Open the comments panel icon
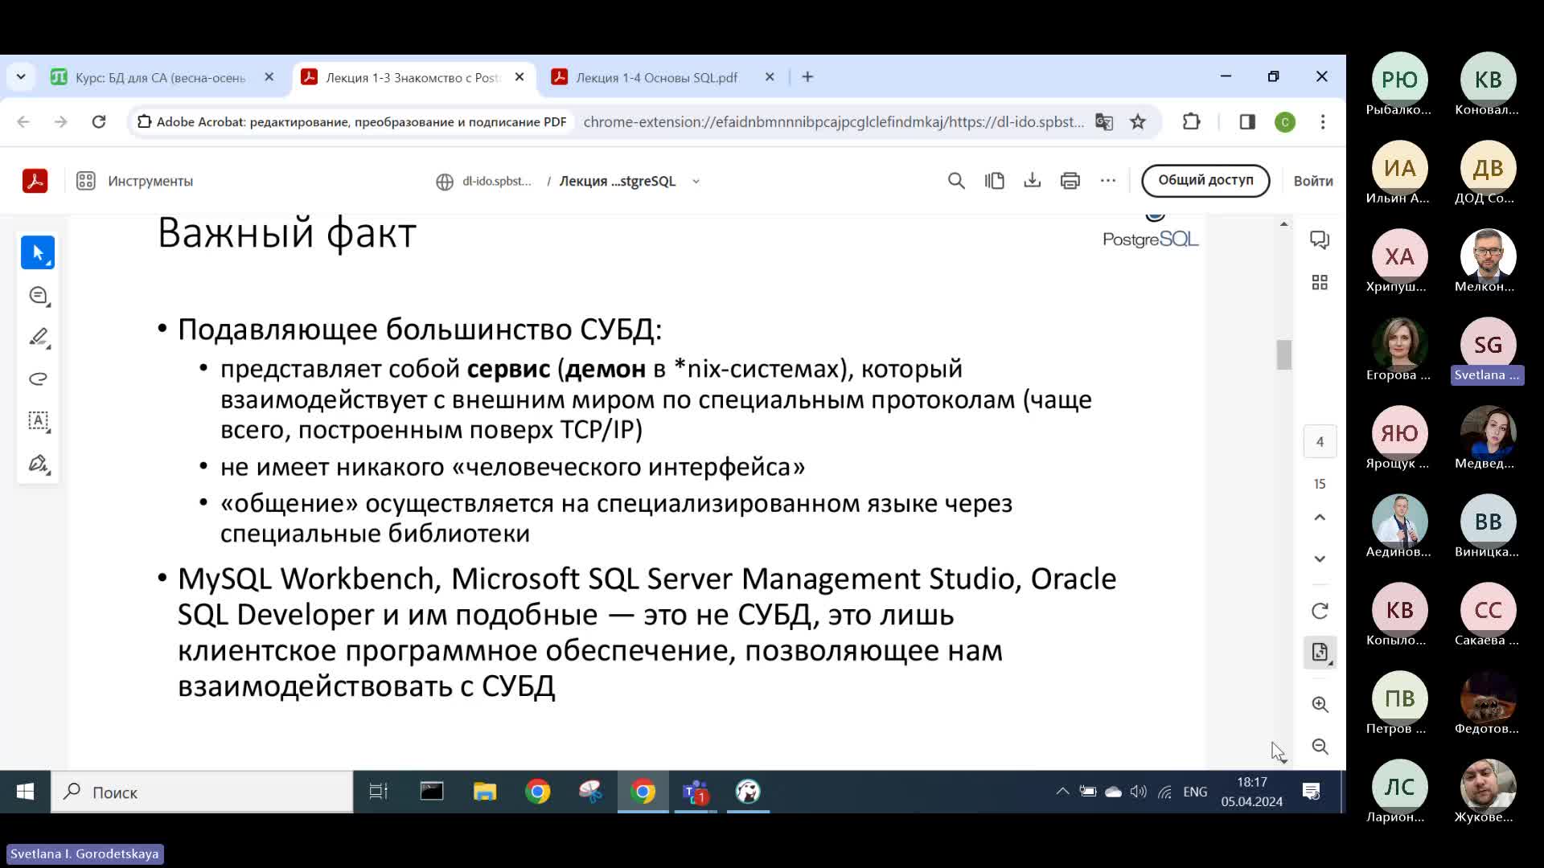Image resolution: width=1544 pixels, height=868 pixels. pos(1320,240)
